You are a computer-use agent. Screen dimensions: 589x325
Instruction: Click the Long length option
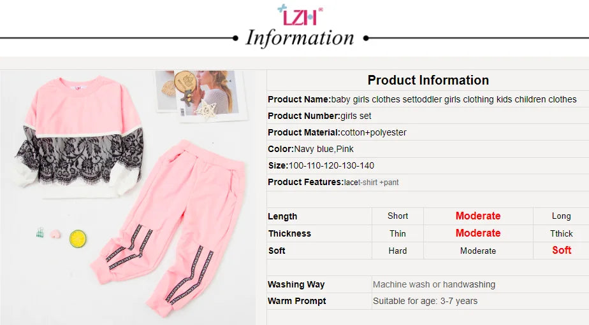click(x=561, y=216)
